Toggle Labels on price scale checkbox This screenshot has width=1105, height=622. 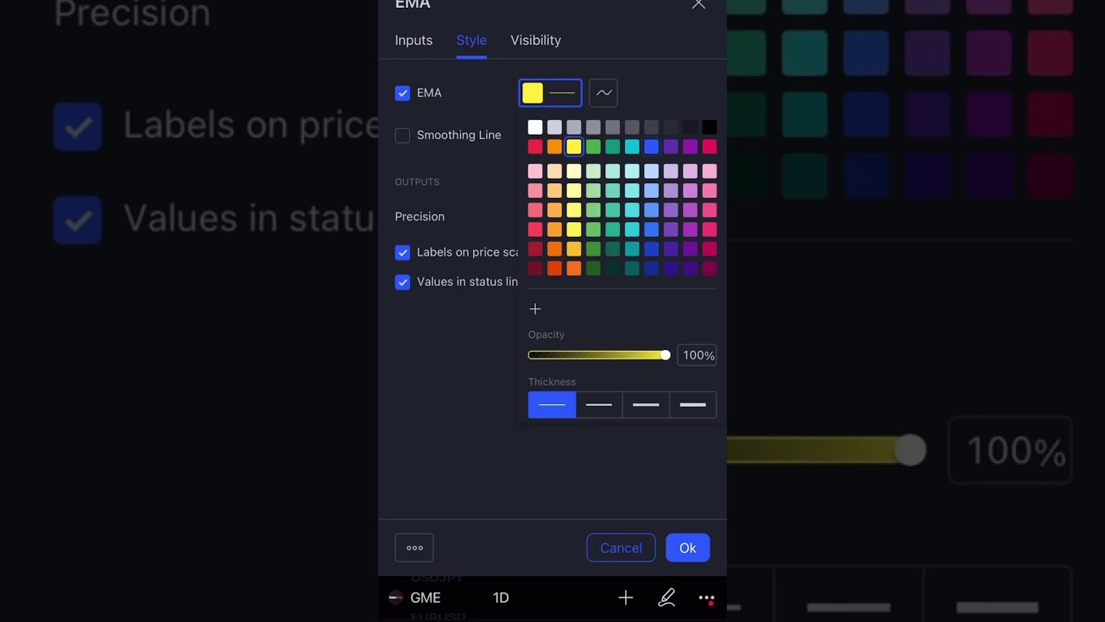pyautogui.click(x=402, y=252)
